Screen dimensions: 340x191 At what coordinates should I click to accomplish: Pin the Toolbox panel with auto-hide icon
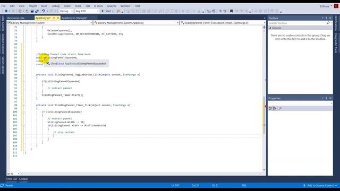326,18
